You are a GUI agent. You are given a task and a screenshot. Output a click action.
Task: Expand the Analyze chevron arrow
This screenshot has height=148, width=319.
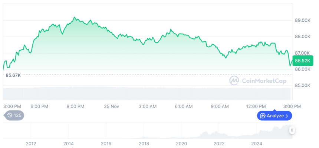[287, 116]
